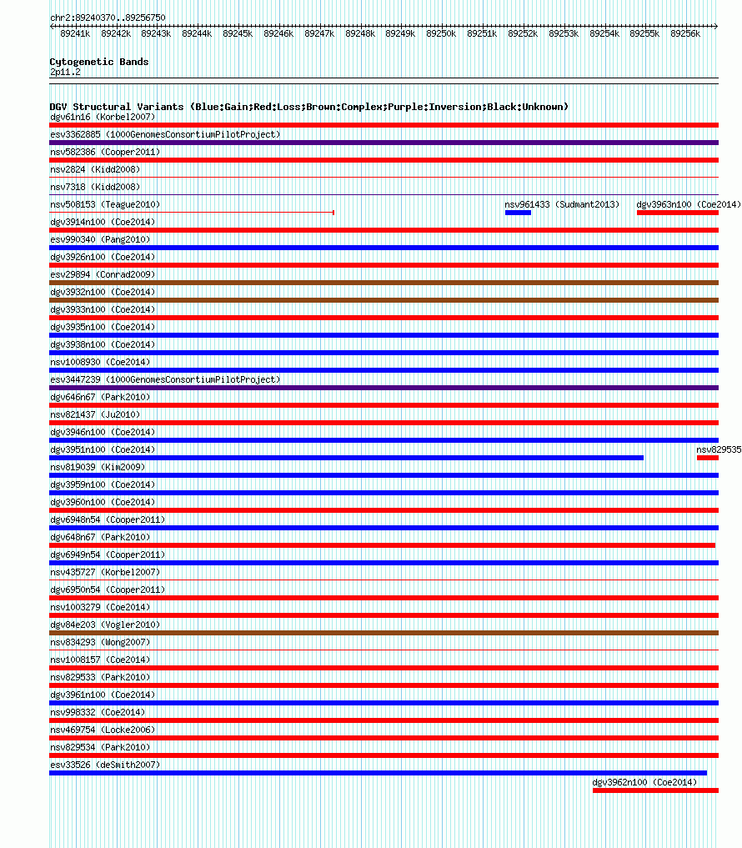Click the 89244k position on the ruler

coord(197,33)
